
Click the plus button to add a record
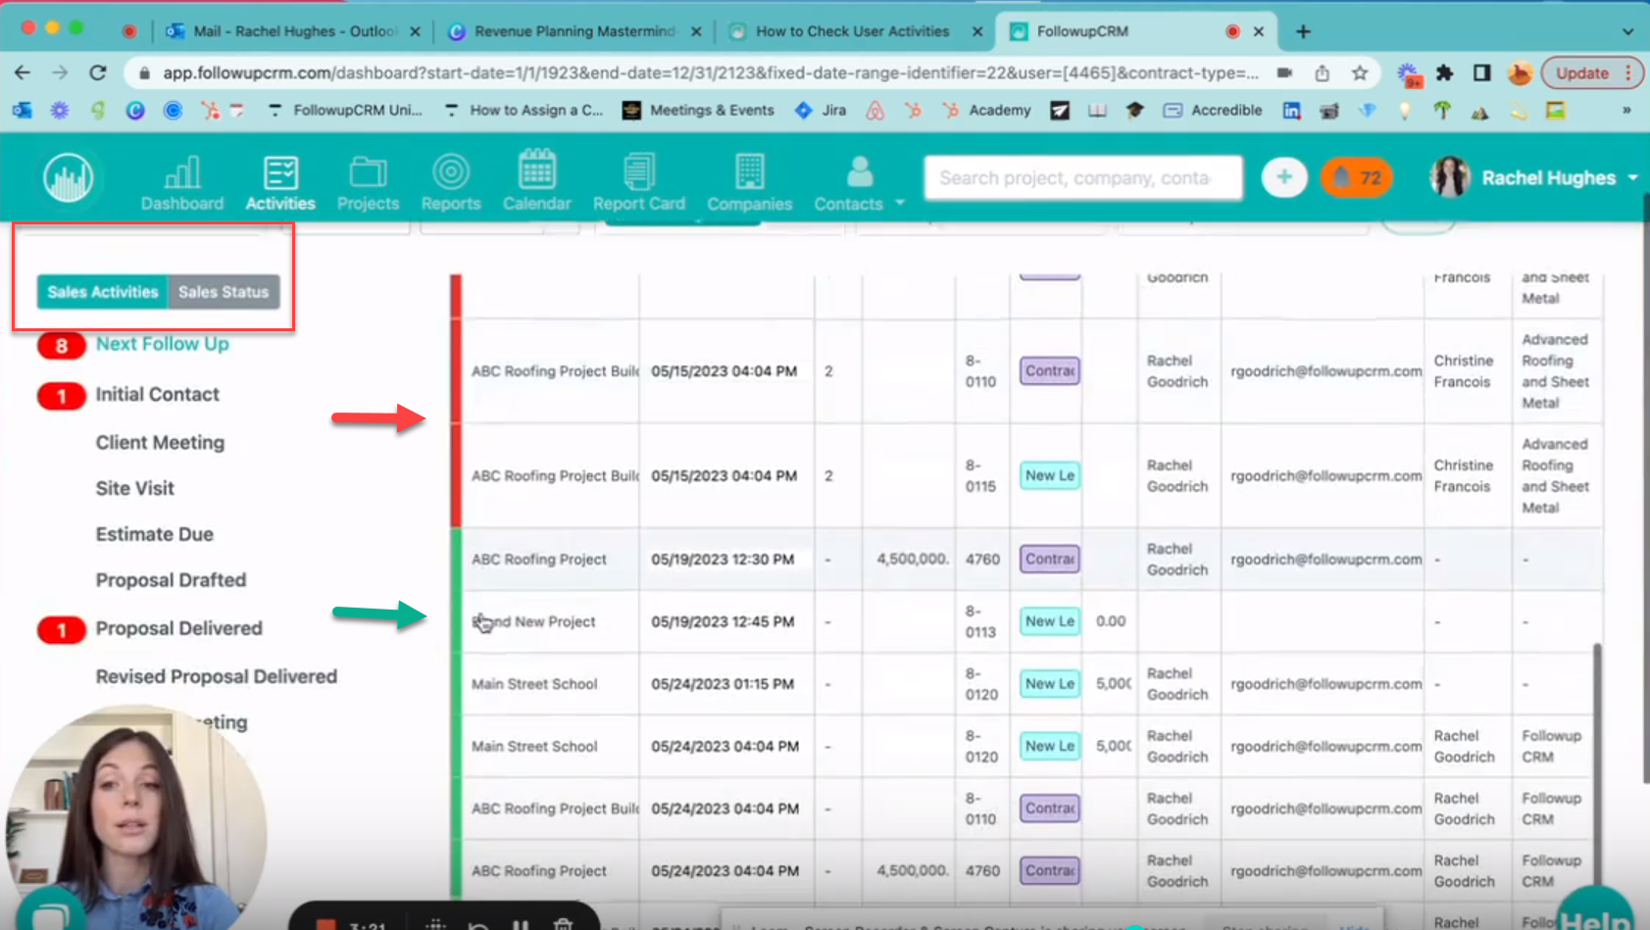1284,177
